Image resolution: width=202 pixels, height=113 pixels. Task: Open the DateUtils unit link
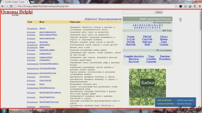[131, 45]
